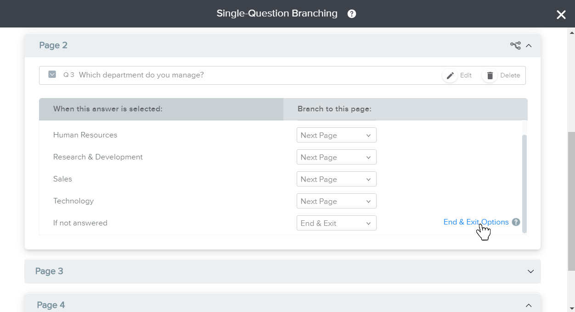Viewport: 575px width, 312px height.
Task: Collapse the Page 2 section chevron
Action: (529, 45)
